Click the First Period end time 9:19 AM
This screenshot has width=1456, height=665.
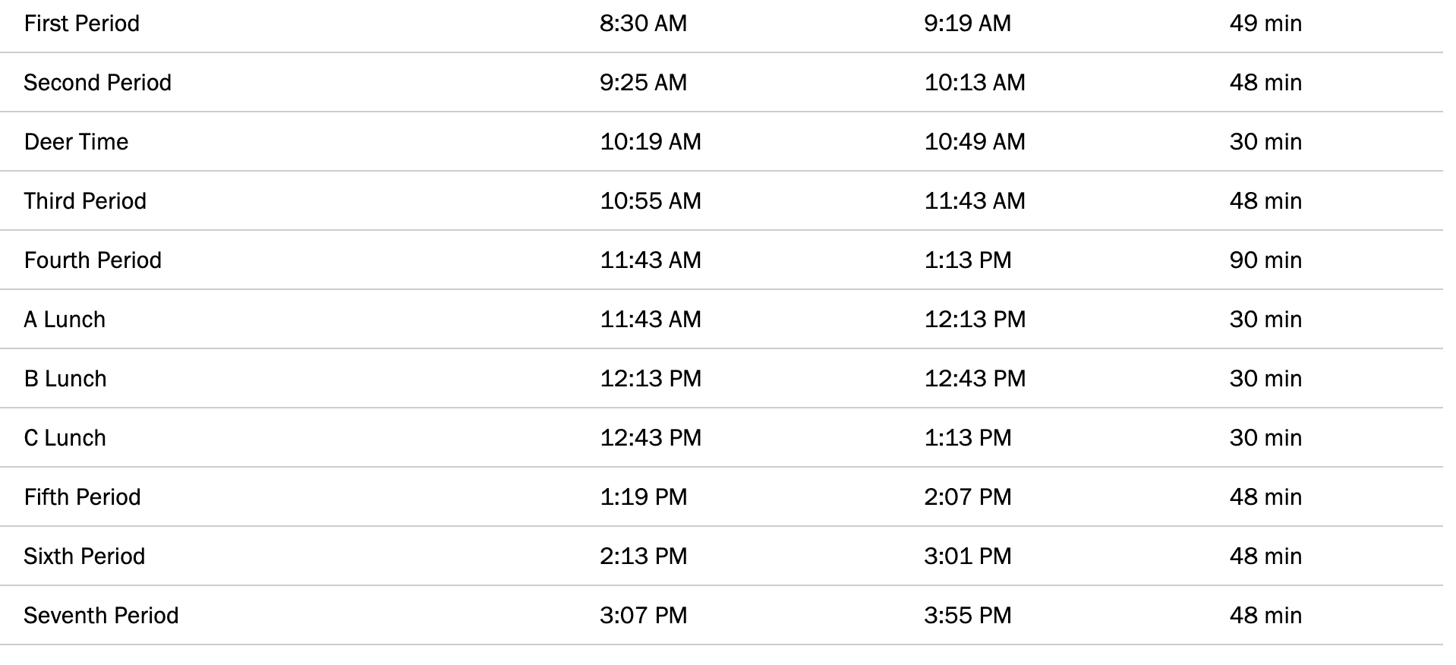(x=968, y=24)
